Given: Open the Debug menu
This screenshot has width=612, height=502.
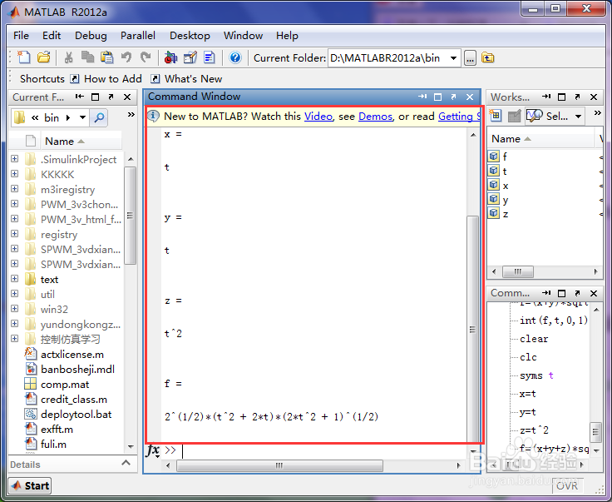Looking at the screenshot, I should point(91,36).
